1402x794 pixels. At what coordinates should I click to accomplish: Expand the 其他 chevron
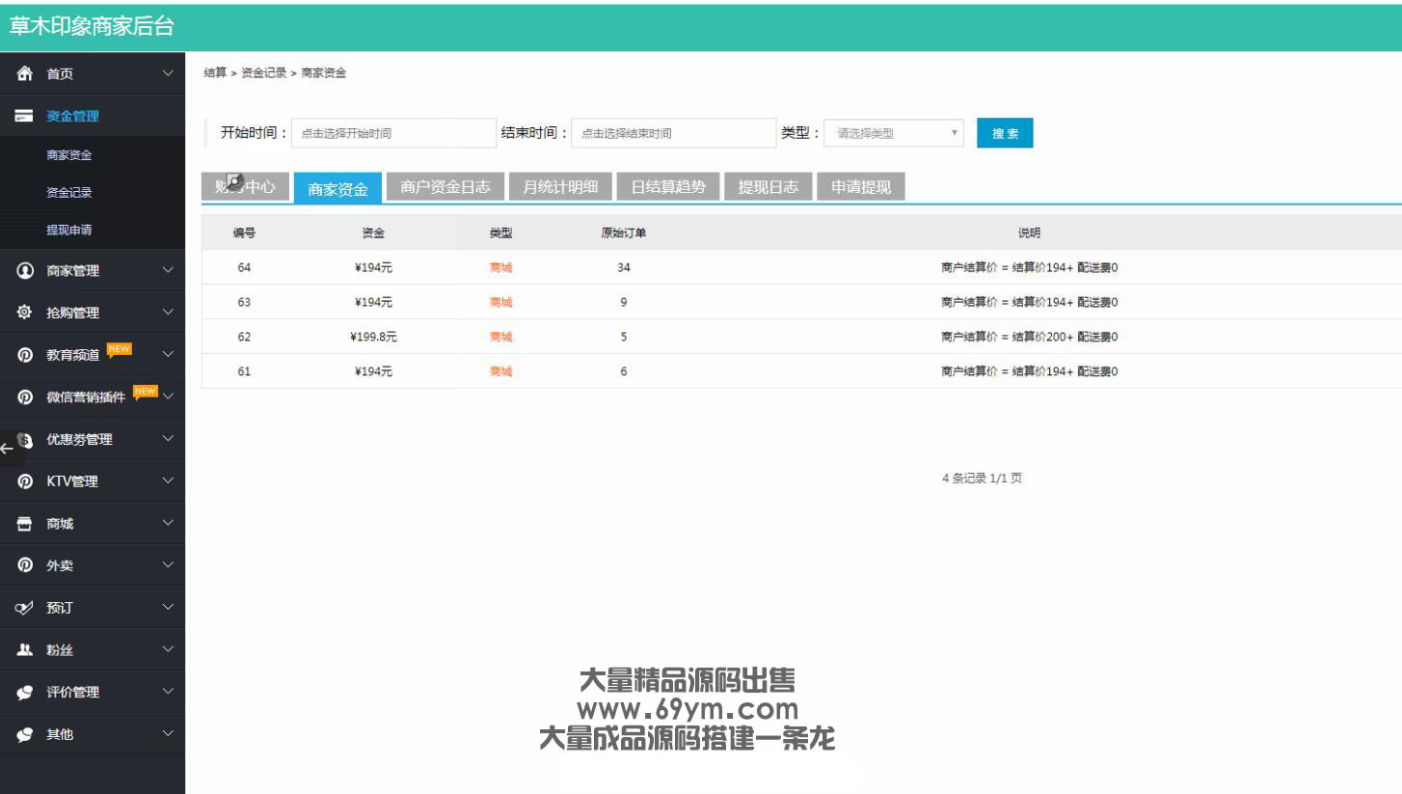169,734
